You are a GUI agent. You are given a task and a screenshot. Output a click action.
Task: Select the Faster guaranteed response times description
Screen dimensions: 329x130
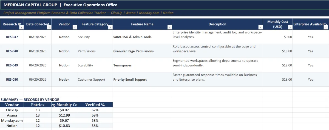pyautogui.click(x=217, y=80)
